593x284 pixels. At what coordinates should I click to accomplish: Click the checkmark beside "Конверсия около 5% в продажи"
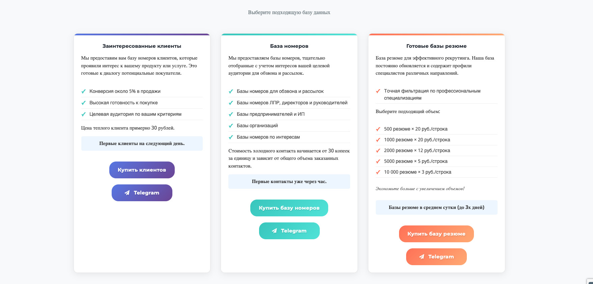click(84, 92)
